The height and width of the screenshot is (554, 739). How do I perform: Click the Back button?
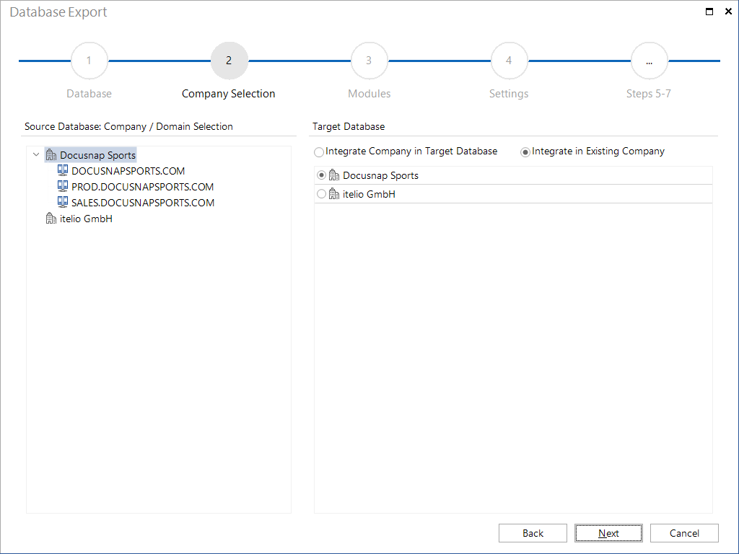[533, 533]
